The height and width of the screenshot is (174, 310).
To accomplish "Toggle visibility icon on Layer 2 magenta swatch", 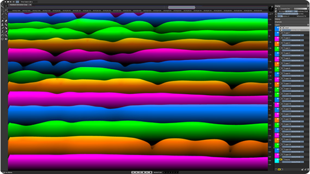I will point(278,38).
